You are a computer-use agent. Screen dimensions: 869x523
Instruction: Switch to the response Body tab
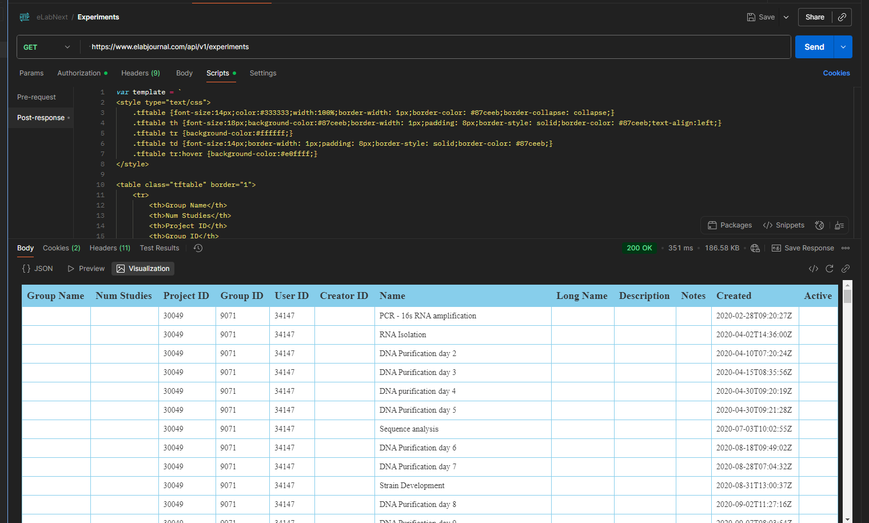click(25, 248)
